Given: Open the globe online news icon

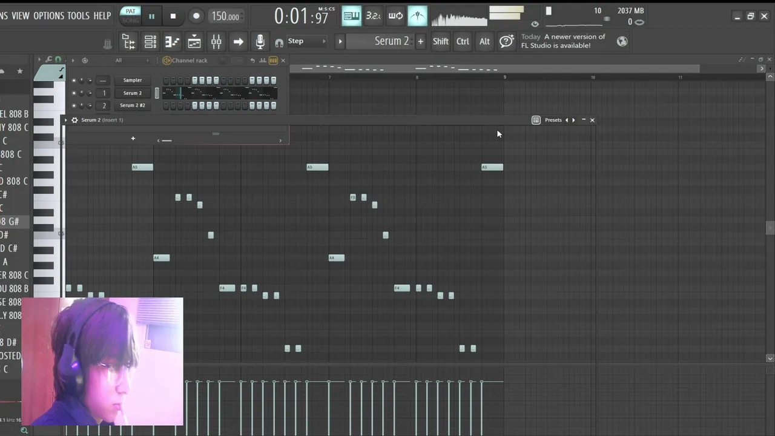Looking at the screenshot, I should pos(622,41).
